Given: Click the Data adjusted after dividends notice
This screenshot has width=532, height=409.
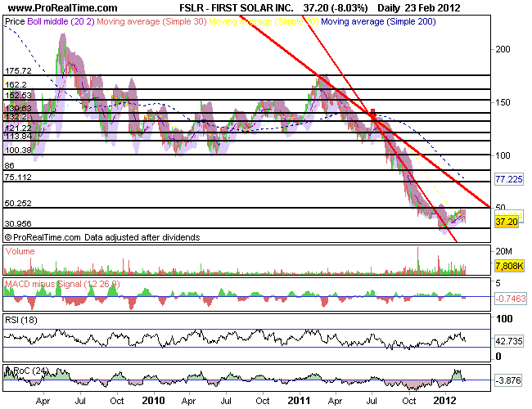Looking at the screenshot, I should 142,237.
